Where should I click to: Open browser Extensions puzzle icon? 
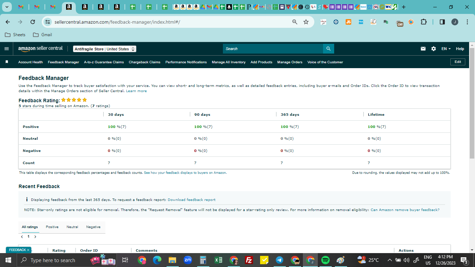[x=424, y=22]
